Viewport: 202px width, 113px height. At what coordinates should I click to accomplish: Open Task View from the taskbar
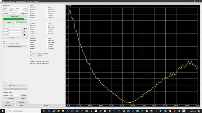point(44,111)
